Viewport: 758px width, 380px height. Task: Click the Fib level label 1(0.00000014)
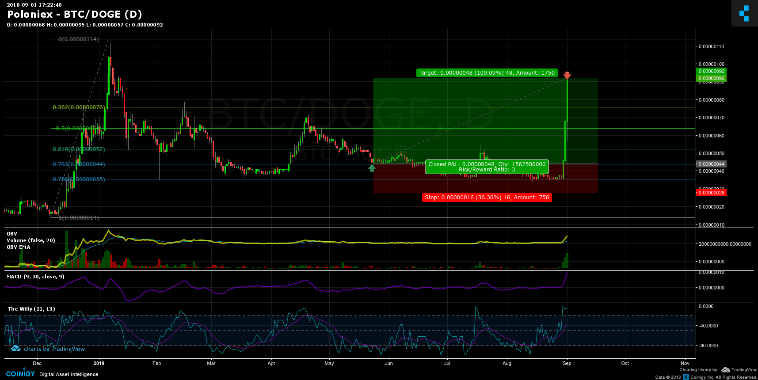[79, 218]
